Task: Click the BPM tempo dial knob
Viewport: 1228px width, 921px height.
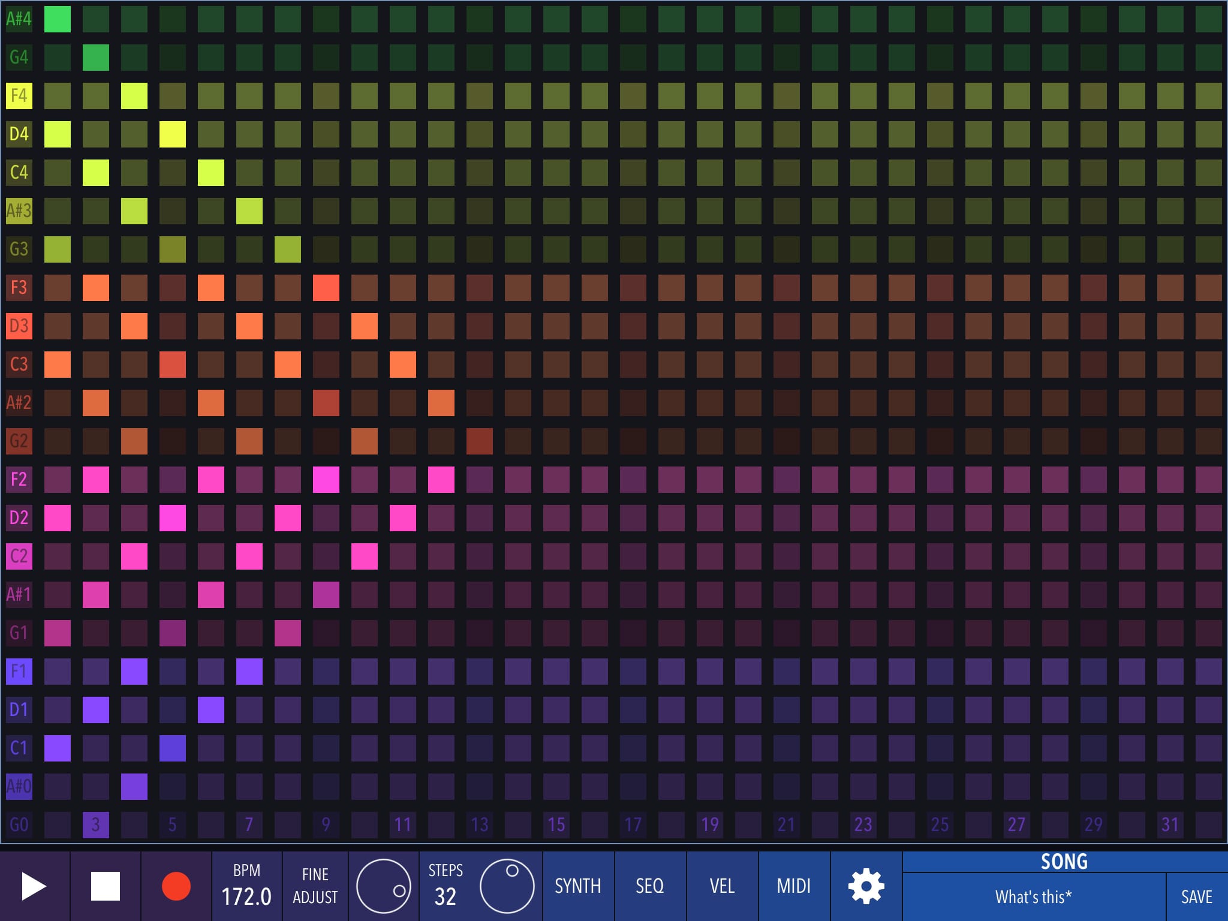Action: (x=384, y=886)
